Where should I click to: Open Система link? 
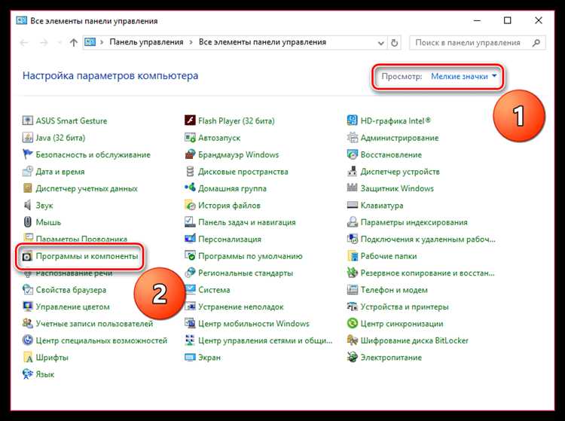(x=214, y=290)
